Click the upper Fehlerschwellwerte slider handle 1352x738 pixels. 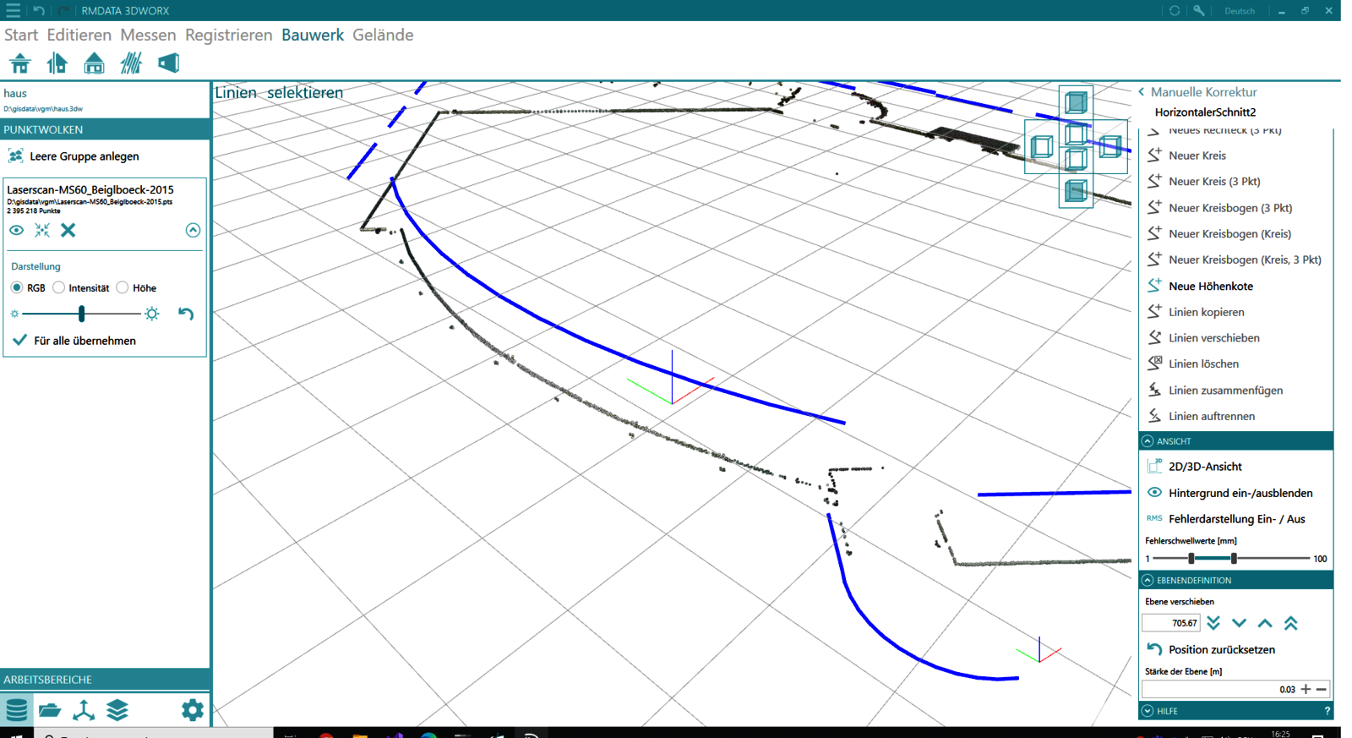tap(1235, 559)
